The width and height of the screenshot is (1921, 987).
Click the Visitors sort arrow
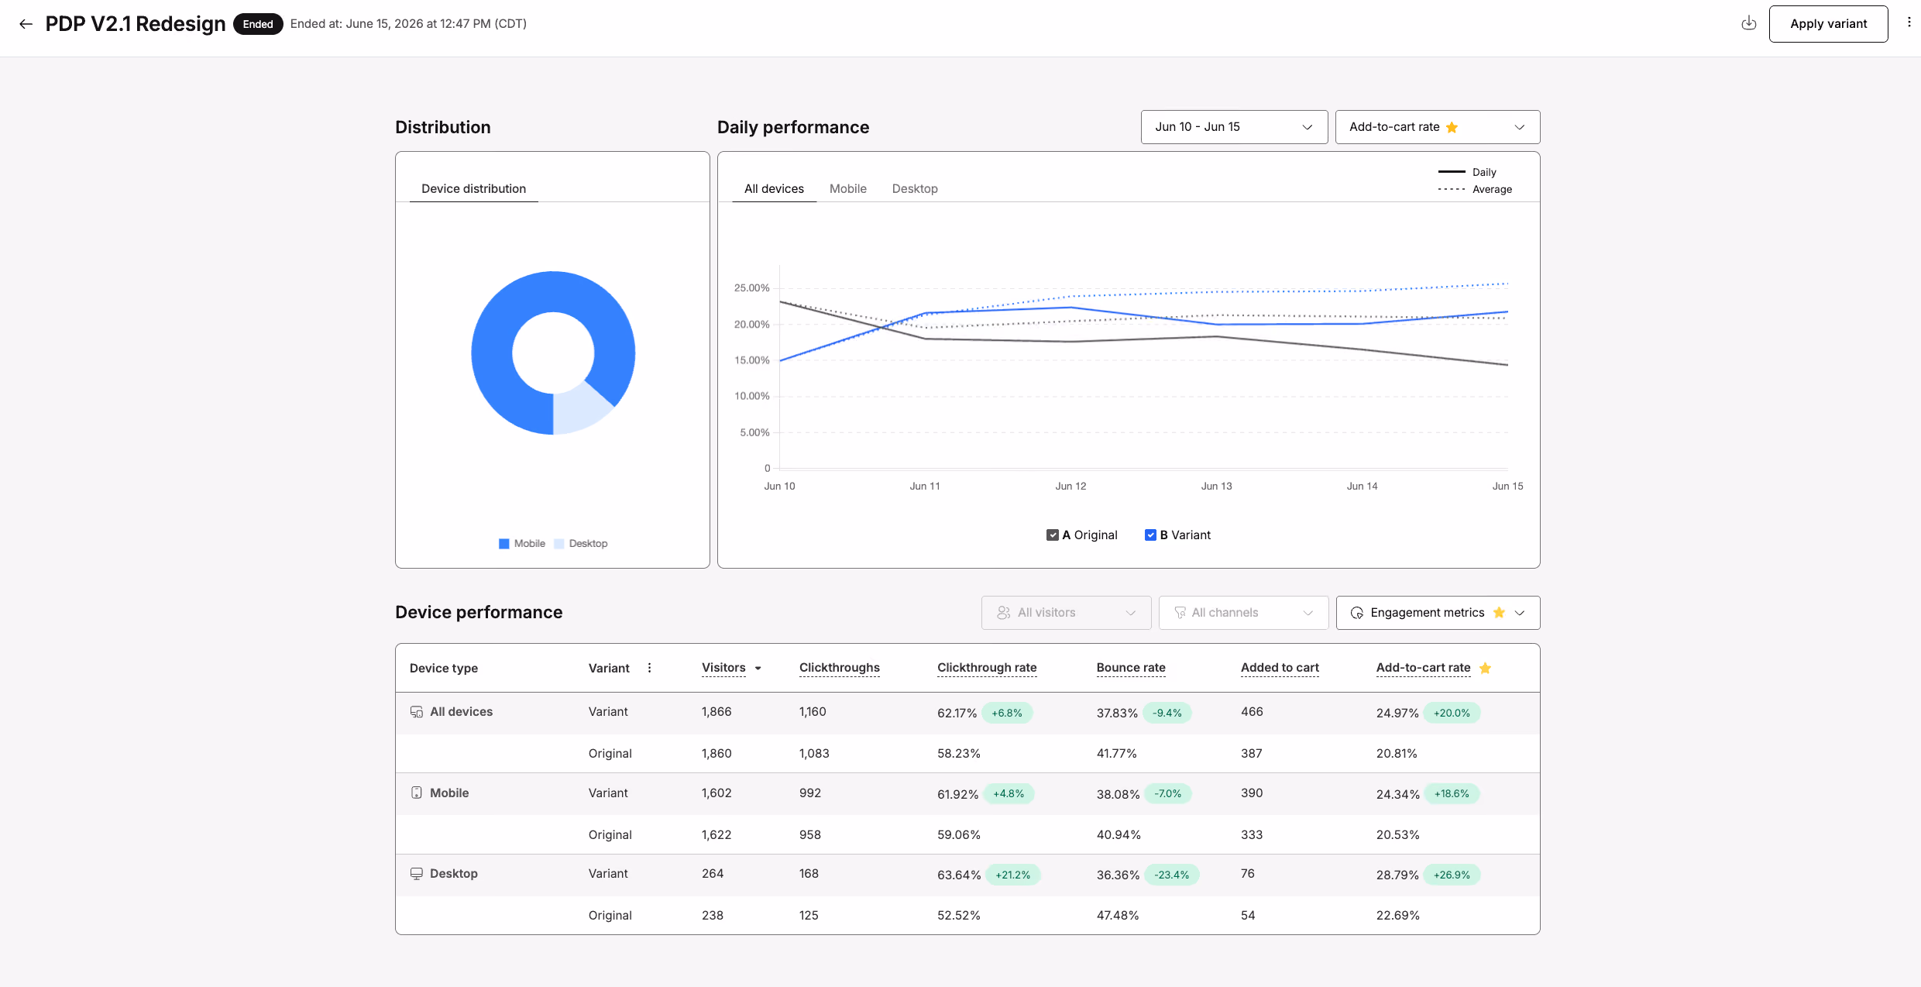pyautogui.click(x=758, y=669)
